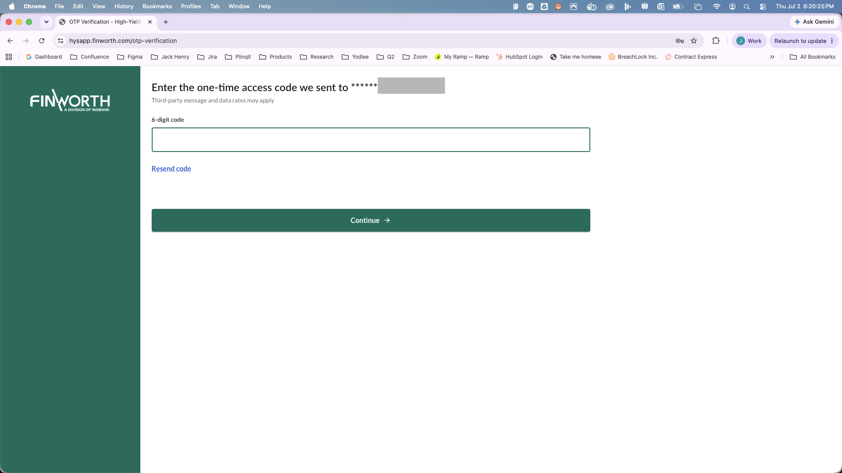Open the Work profile button

pos(749,41)
